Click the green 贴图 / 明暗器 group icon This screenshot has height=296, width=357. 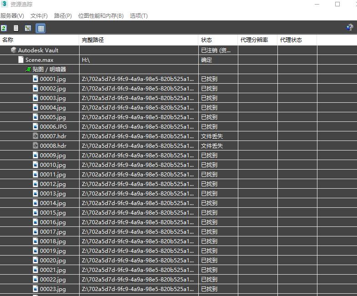coord(29,69)
